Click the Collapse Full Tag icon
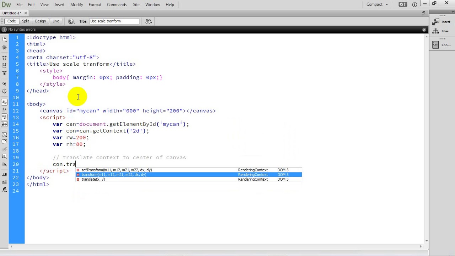This screenshot has width=455, height=256. pos(4,58)
